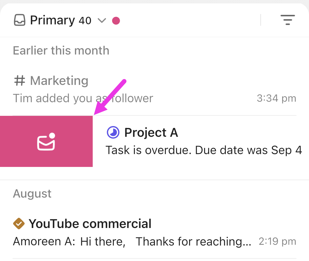309x261 pixels.
Task: Open the YouTube commercial notification
Action: point(90,224)
